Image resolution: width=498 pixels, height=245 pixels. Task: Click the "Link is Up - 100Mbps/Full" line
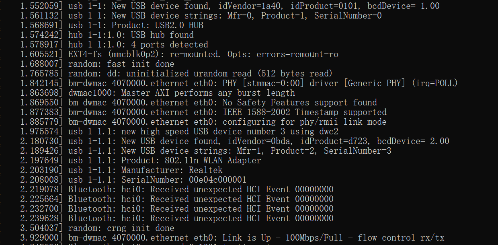pyautogui.click(x=232, y=238)
